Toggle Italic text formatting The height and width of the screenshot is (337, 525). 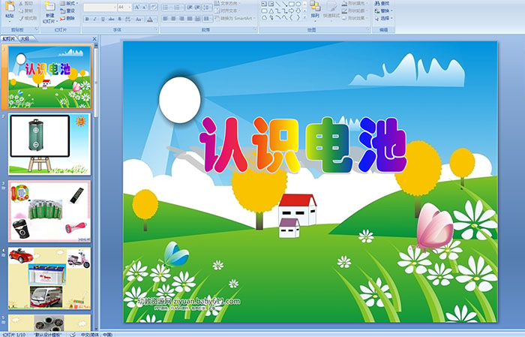[x=95, y=19]
